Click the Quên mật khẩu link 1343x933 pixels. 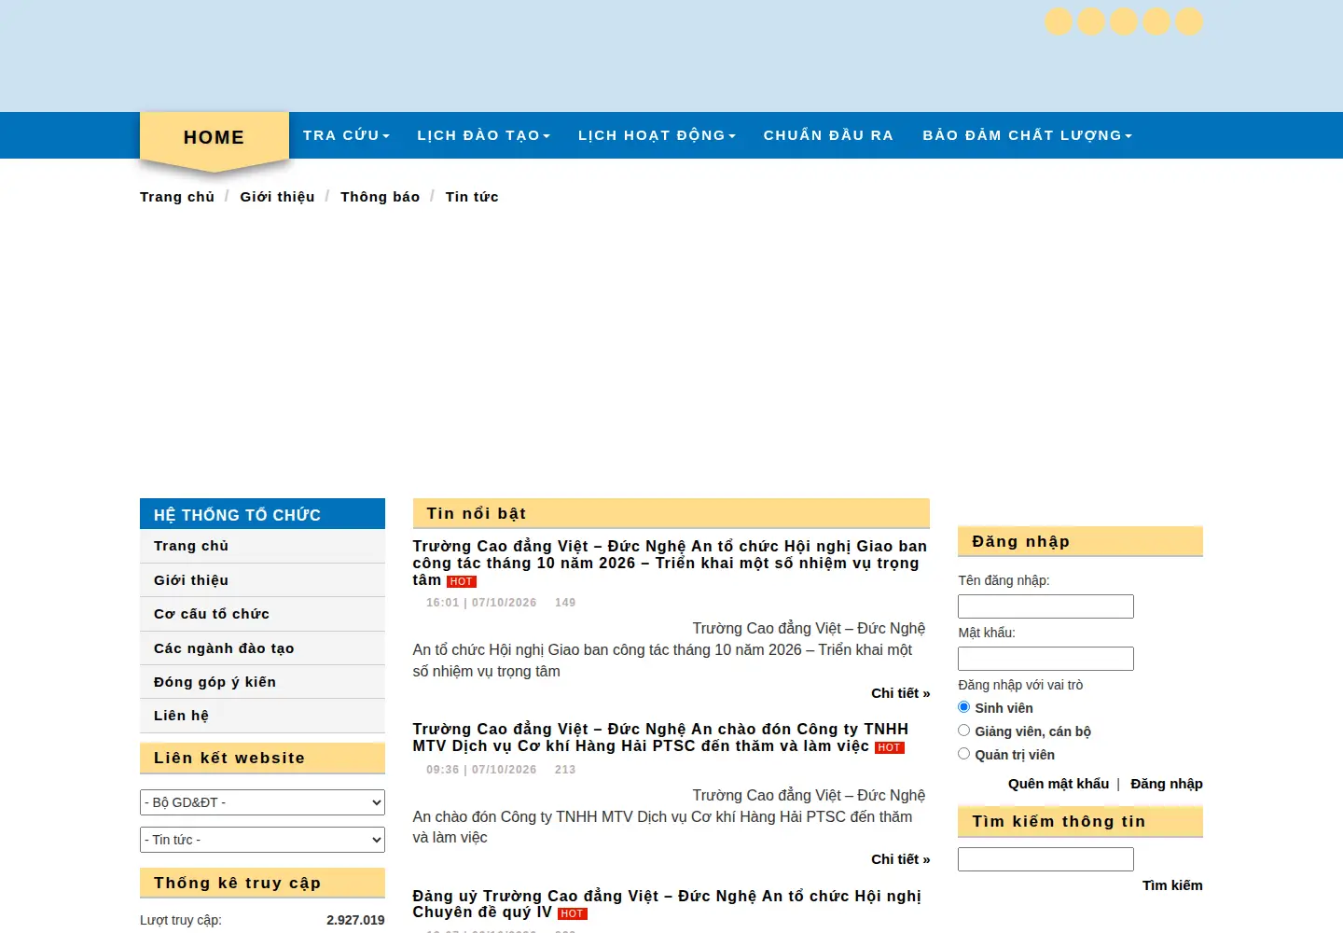(x=1059, y=784)
